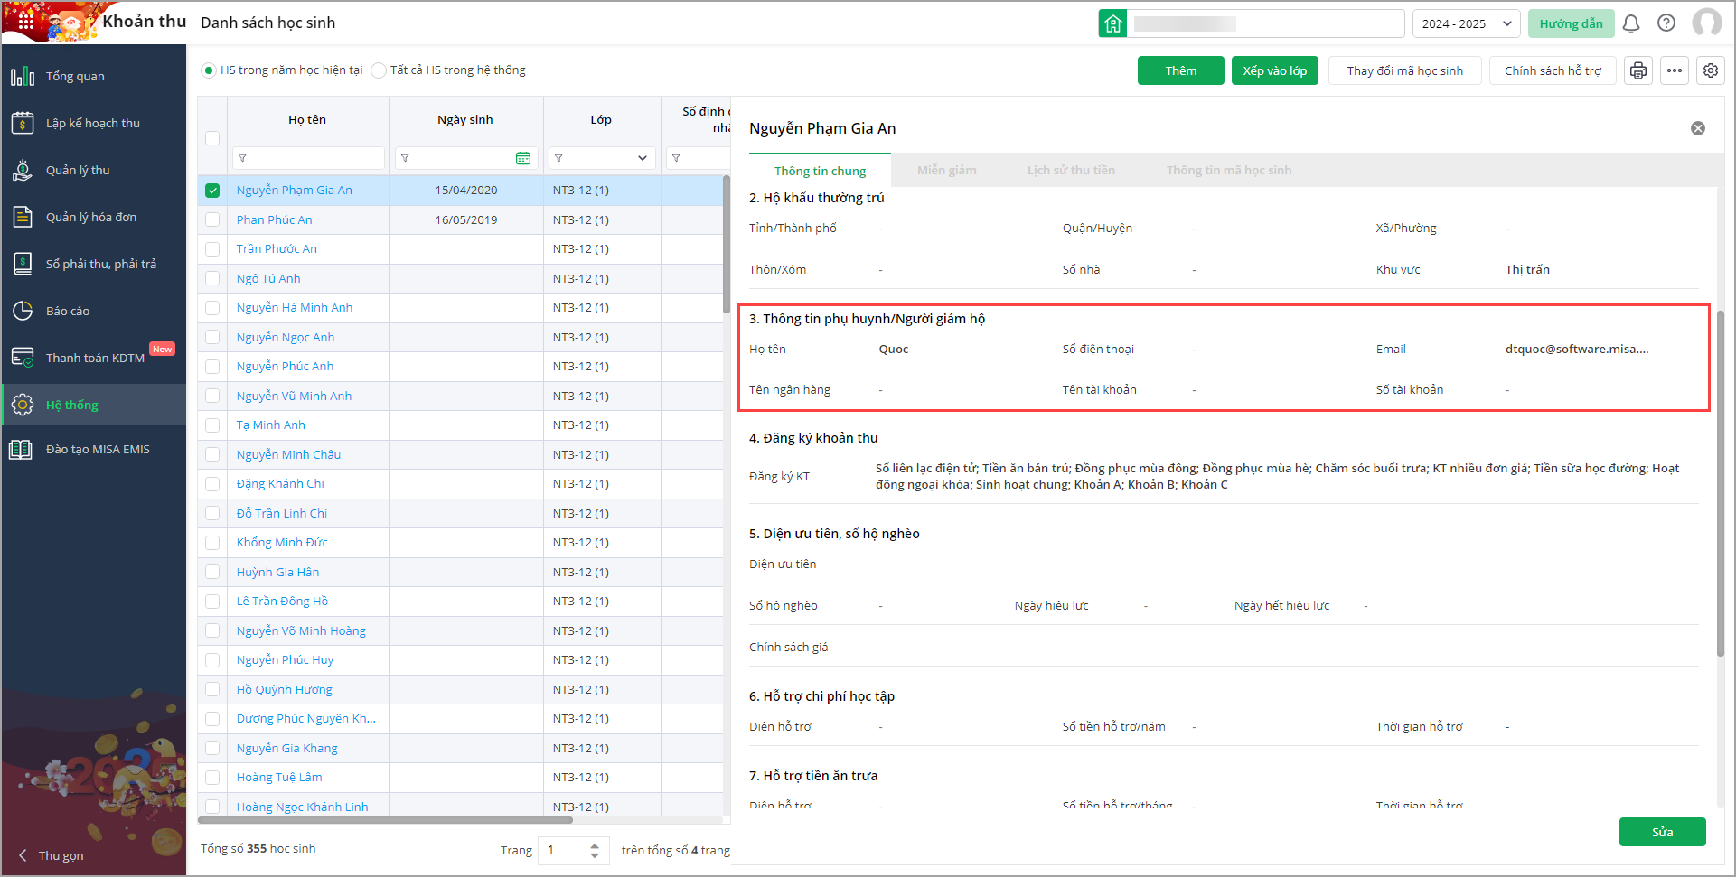
Task: Click the filter funnel in Lớp column
Action: click(x=558, y=158)
